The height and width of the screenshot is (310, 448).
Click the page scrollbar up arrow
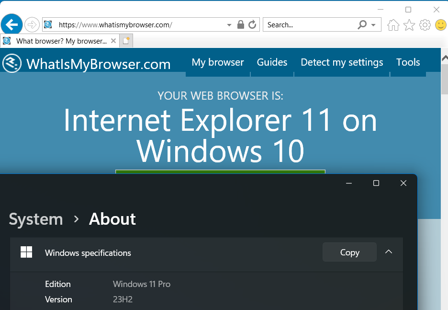tap(445, 58)
